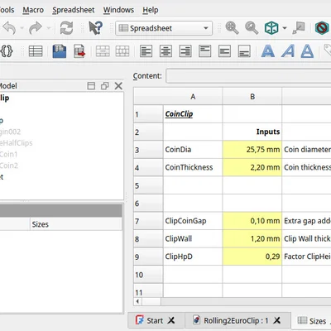Click the Zoom fit all magnifier icon
Viewport: 331px width, 331px height.
click(232, 28)
